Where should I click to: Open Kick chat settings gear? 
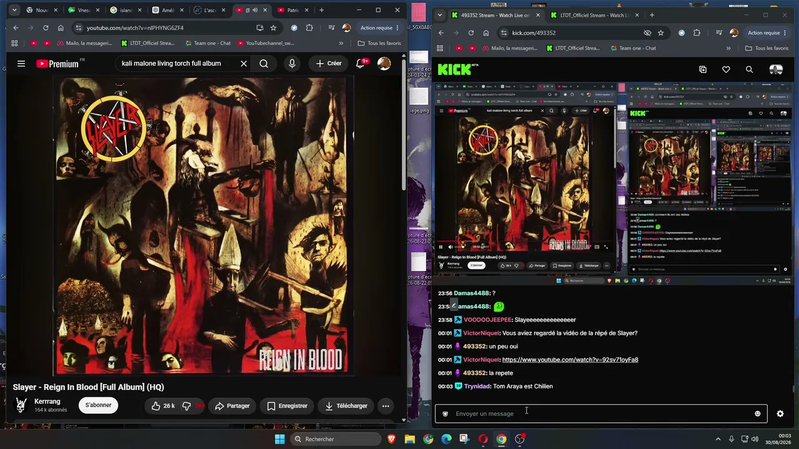click(780, 413)
